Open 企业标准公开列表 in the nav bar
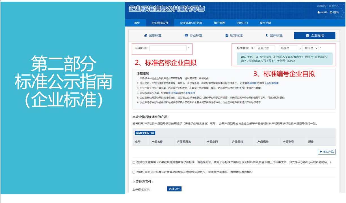 click(x=191, y=23)
